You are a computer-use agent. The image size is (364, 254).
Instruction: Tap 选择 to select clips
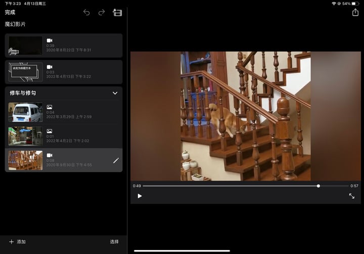point(114,242)
